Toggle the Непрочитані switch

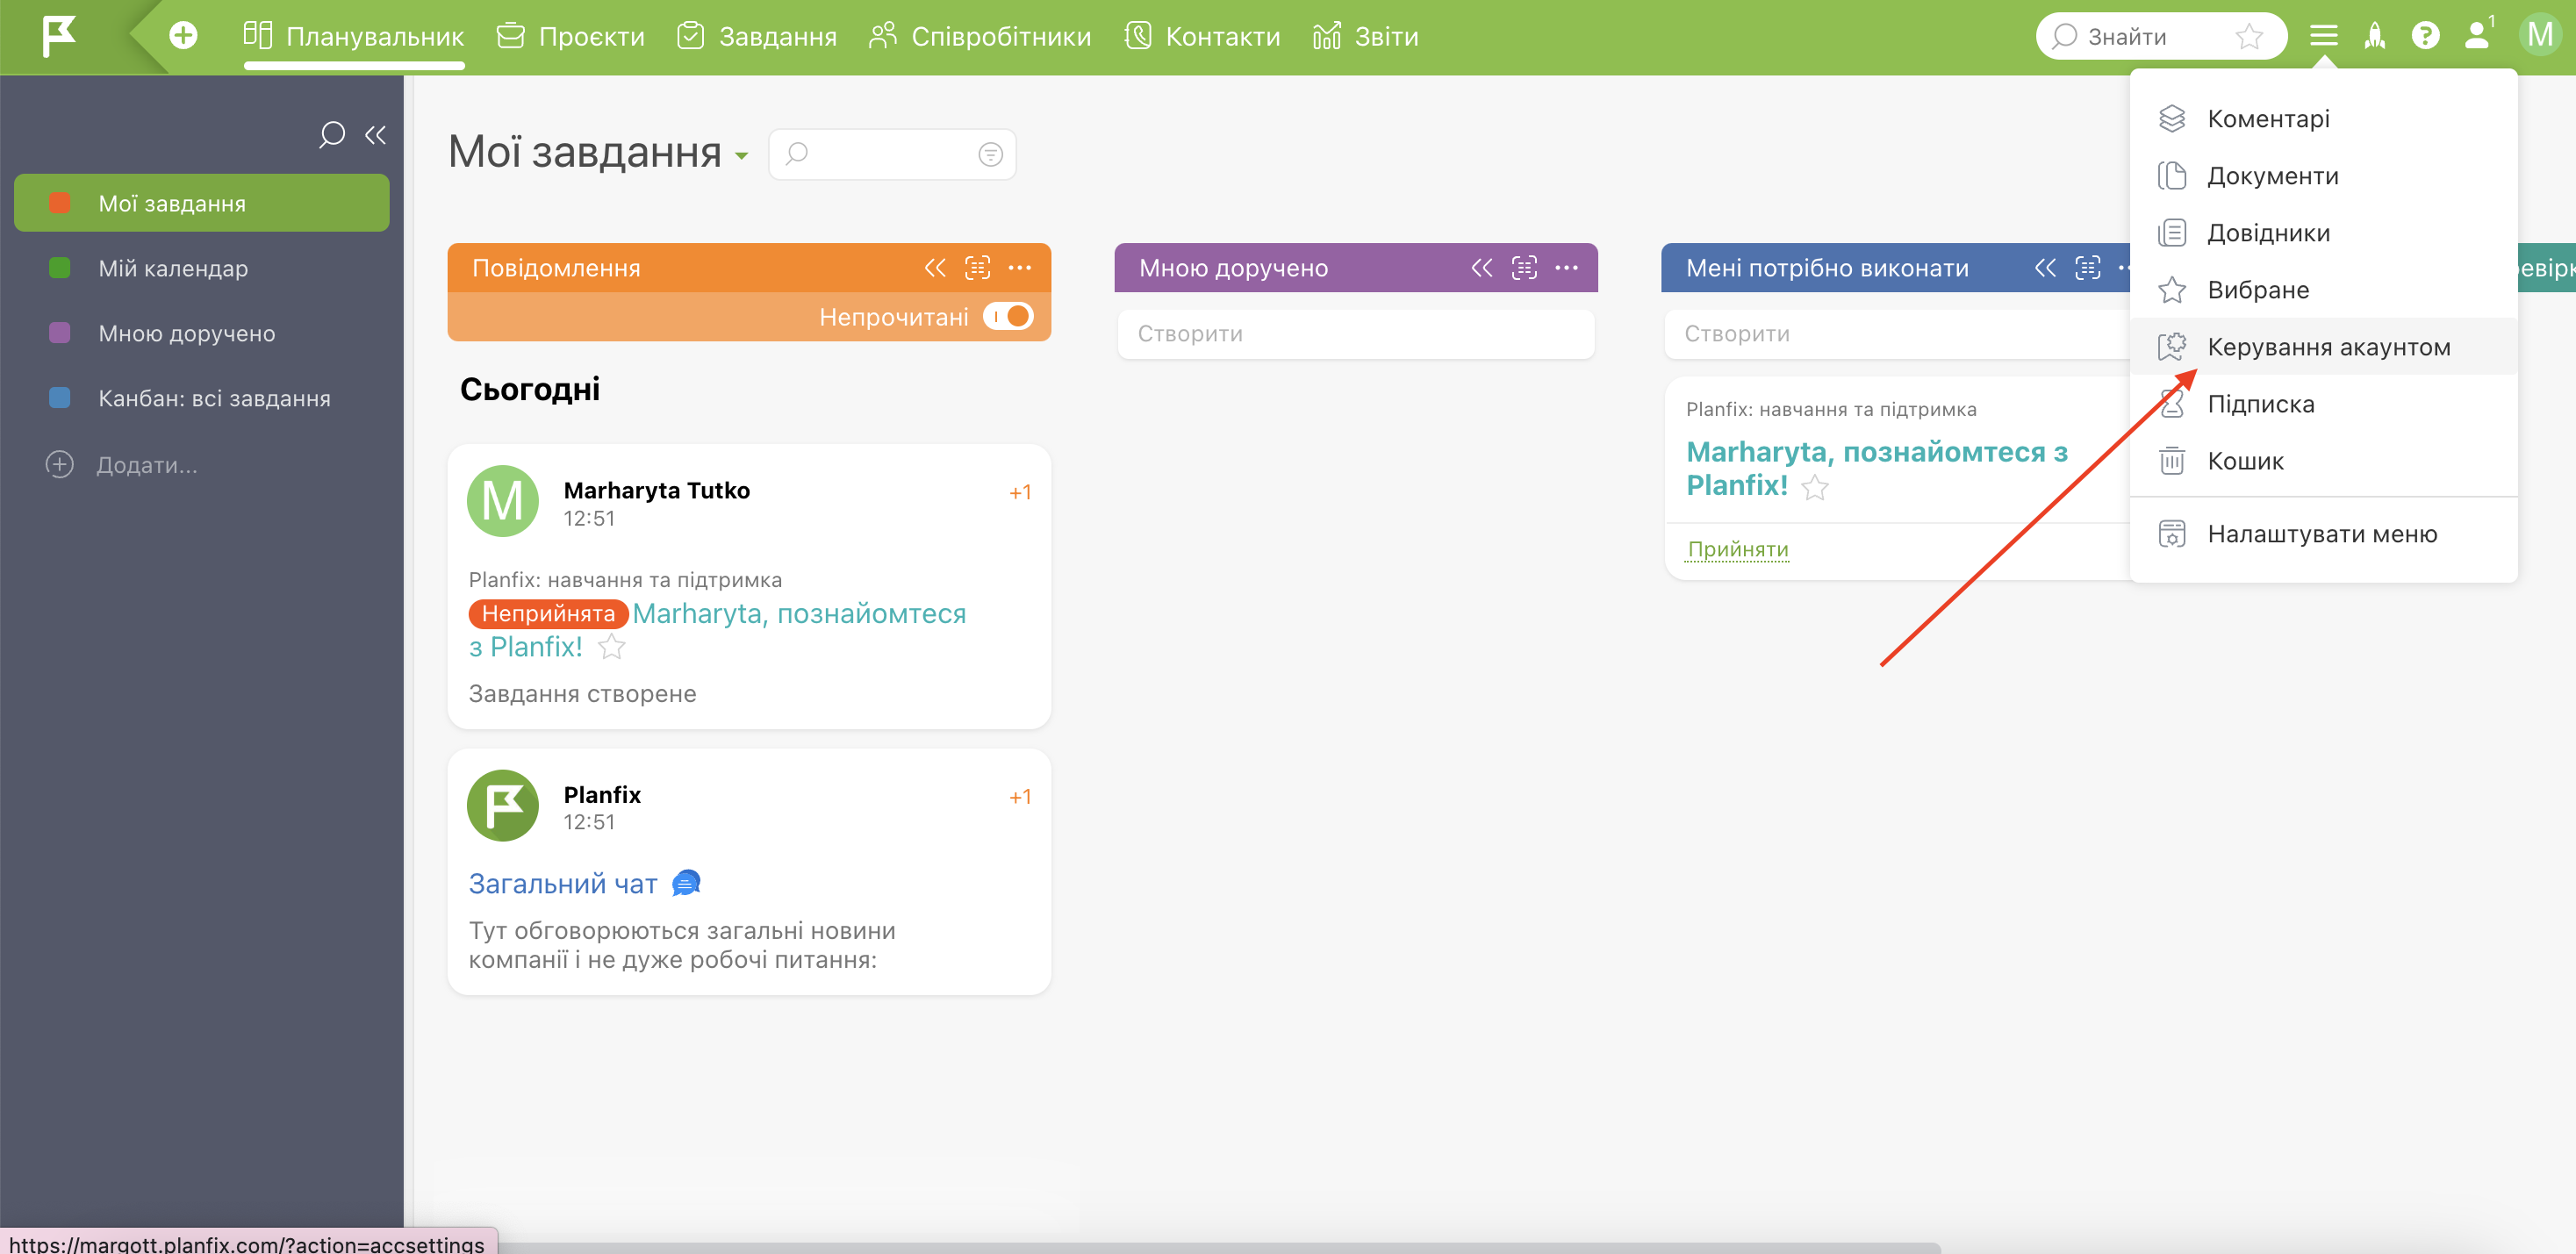click(1008, 316)
